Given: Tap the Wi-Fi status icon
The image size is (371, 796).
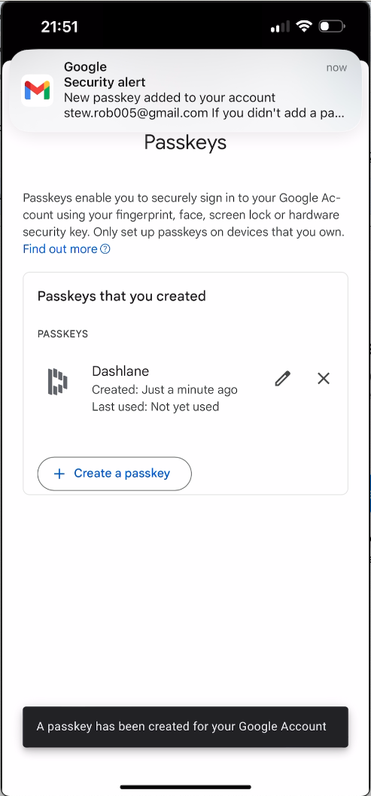Looking at the screenshot, I should click(x=303, y=26).
